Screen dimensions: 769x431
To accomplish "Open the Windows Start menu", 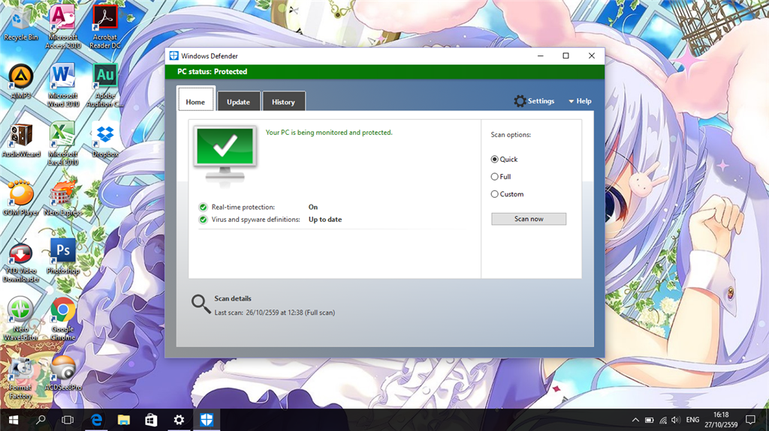I will [x=14, y=420].
